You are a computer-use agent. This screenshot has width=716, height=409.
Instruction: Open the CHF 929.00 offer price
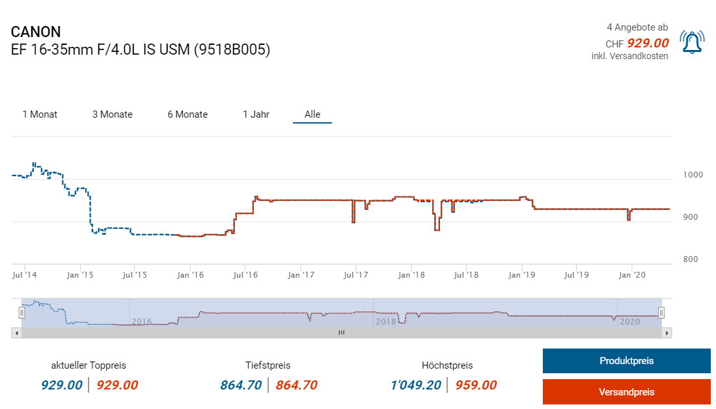coord(647,43)
